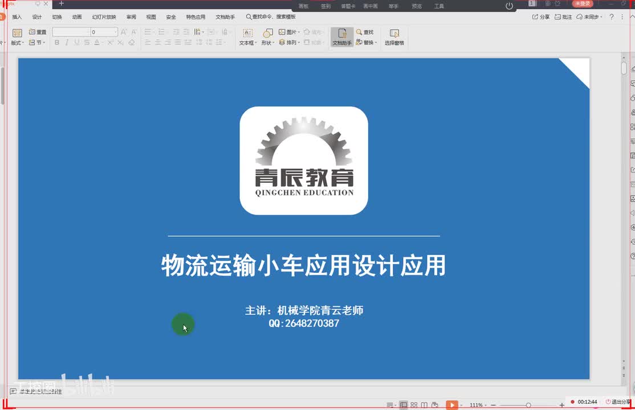
Task: Open the 版式 layout button
Action: 17,37
